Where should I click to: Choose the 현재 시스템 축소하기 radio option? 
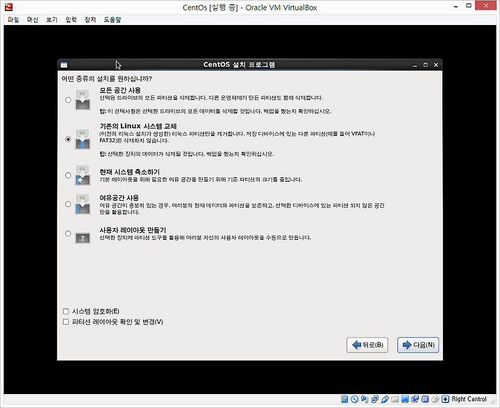coord(68,175)
